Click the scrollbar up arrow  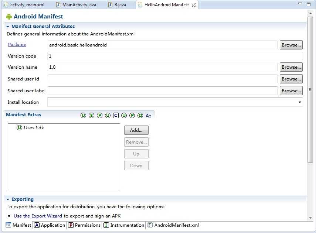point(310,13)
